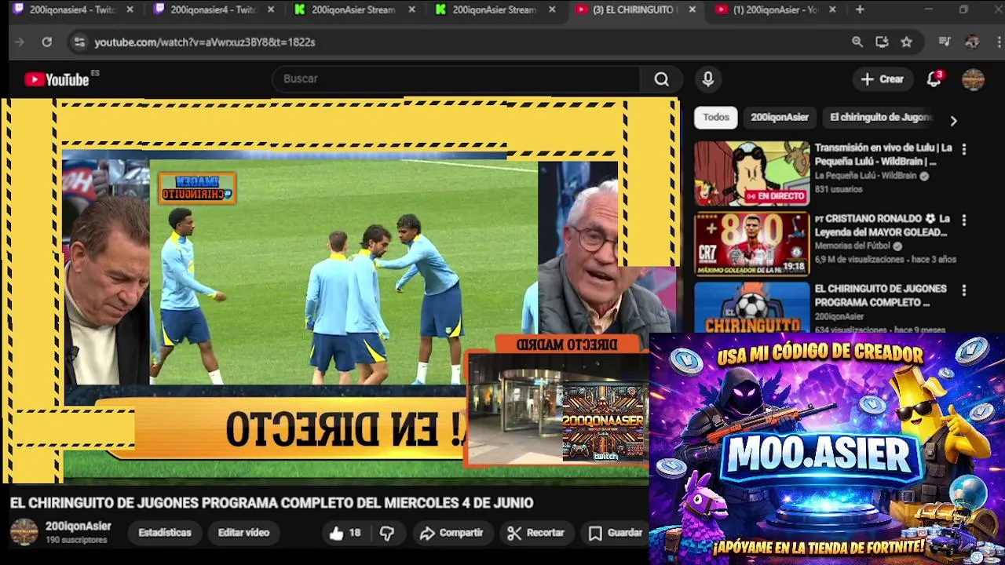1005x565 pixels.
Task: Open the YouTube account avatar menu
Action: tap(973, 79)
